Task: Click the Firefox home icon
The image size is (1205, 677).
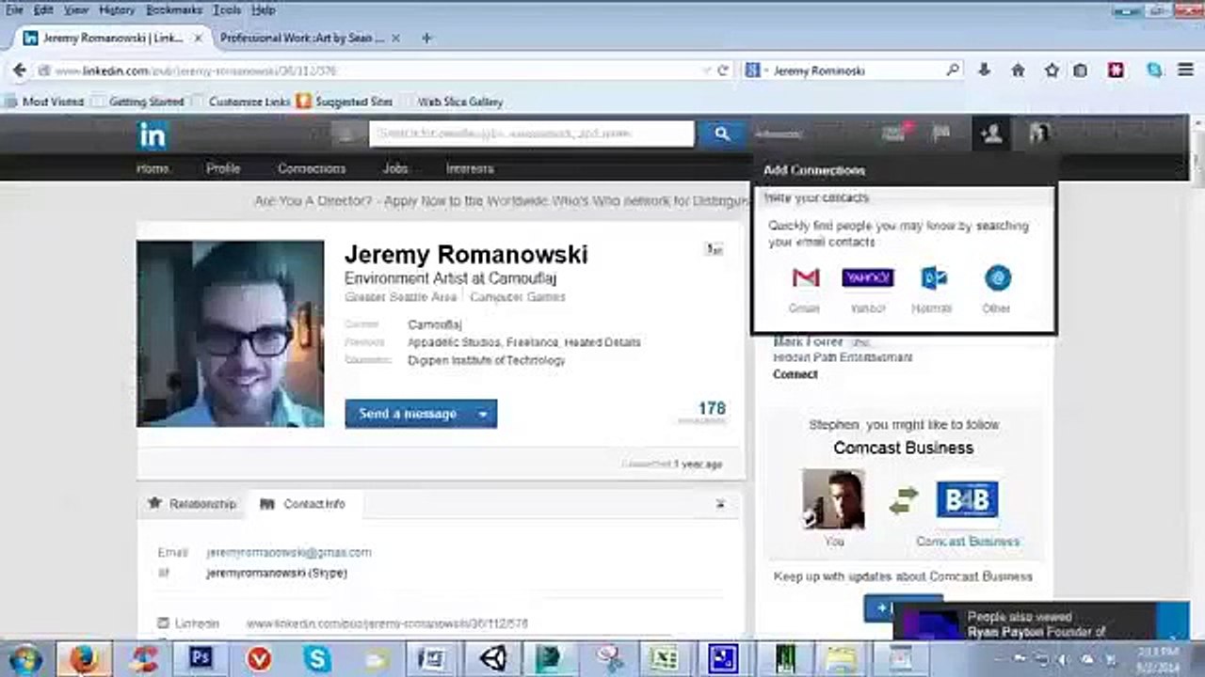Action: click(x=1018, y=71)
